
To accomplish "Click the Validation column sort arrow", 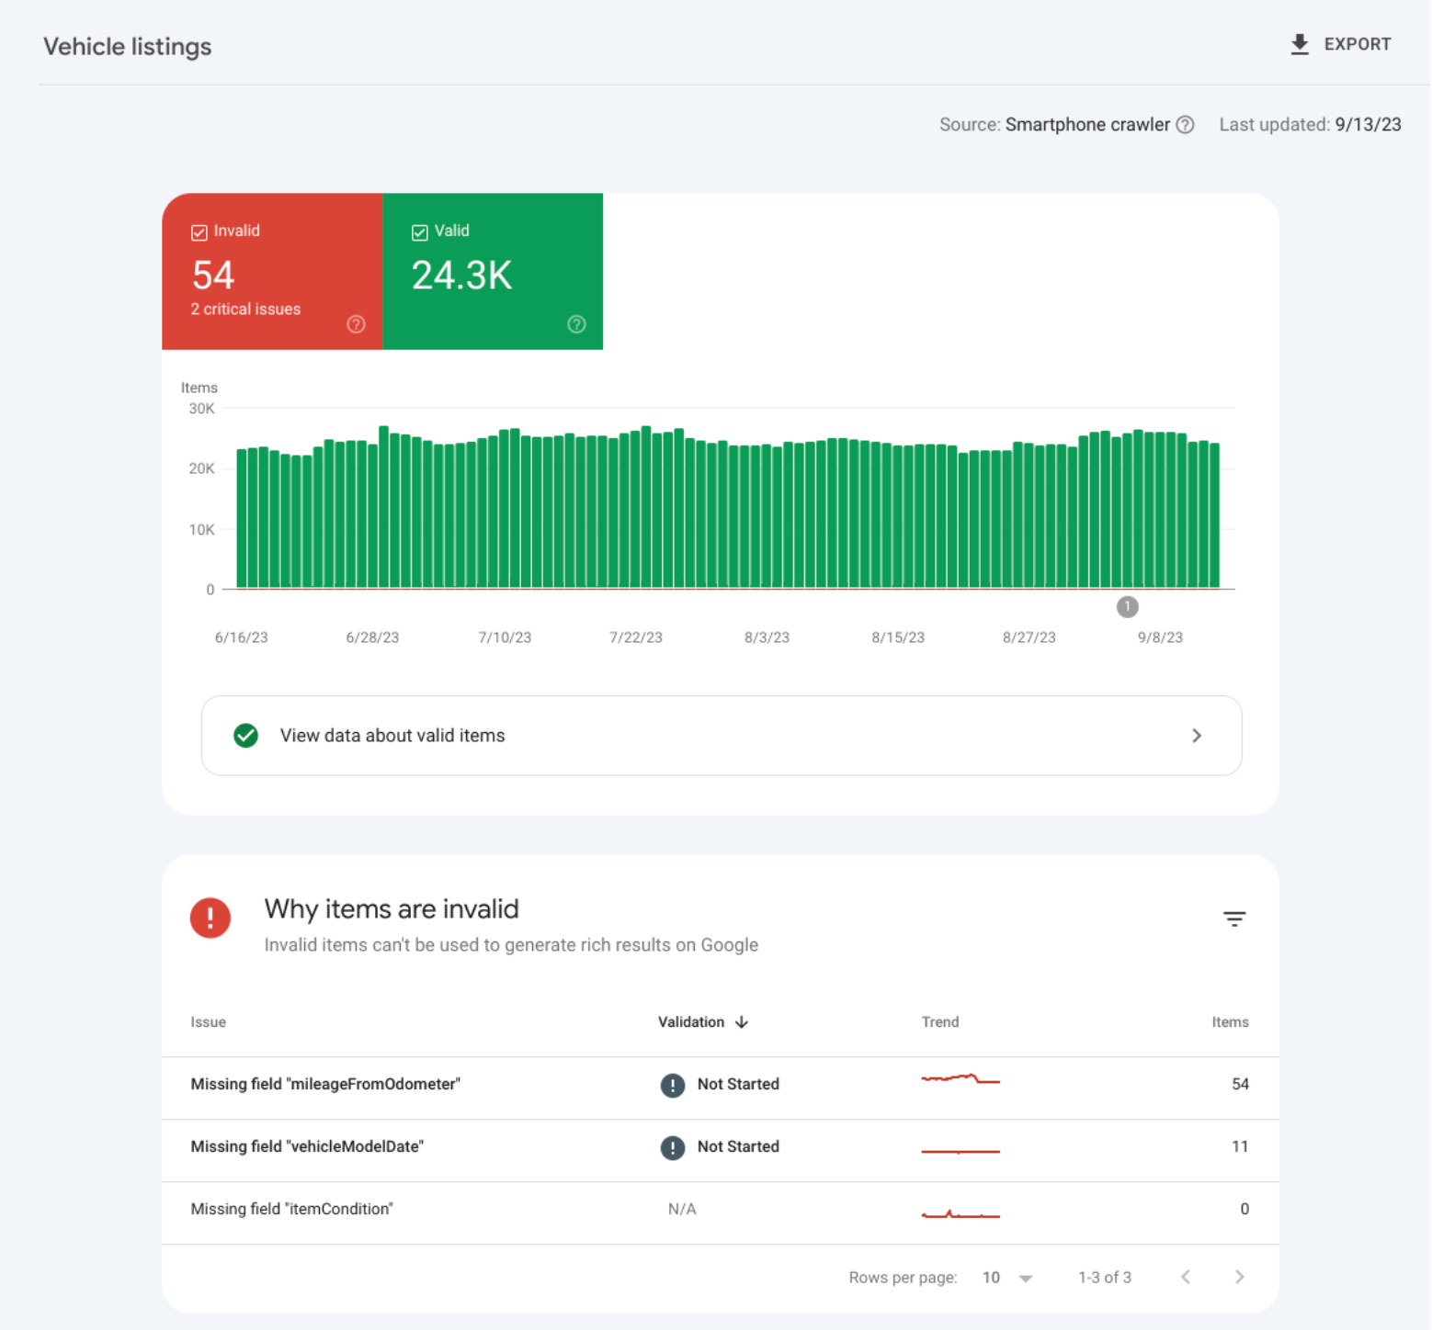I will [741, 1021].
